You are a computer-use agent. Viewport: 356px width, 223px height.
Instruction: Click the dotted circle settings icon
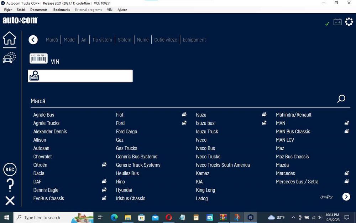[x=349, y=22]
